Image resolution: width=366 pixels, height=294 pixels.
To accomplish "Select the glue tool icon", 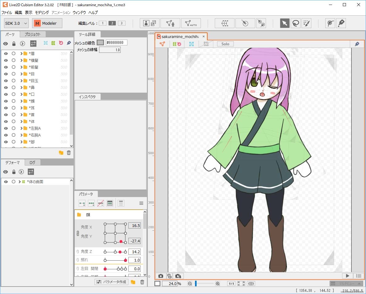I will pyautogui.click(x=261, y=23).
